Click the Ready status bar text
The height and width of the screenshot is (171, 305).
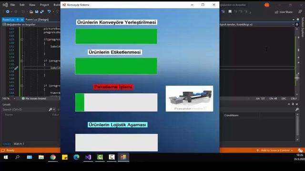[10, 150]
